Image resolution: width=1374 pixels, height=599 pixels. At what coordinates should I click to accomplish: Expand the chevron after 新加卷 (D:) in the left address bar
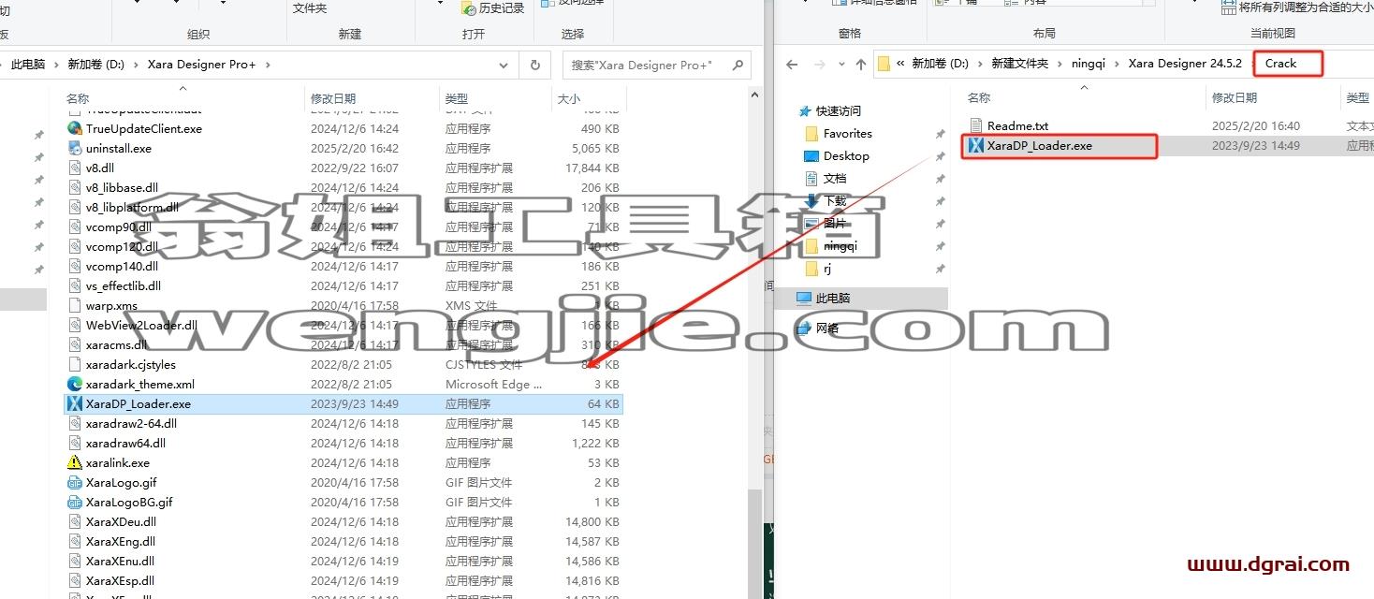coord(135,65)
